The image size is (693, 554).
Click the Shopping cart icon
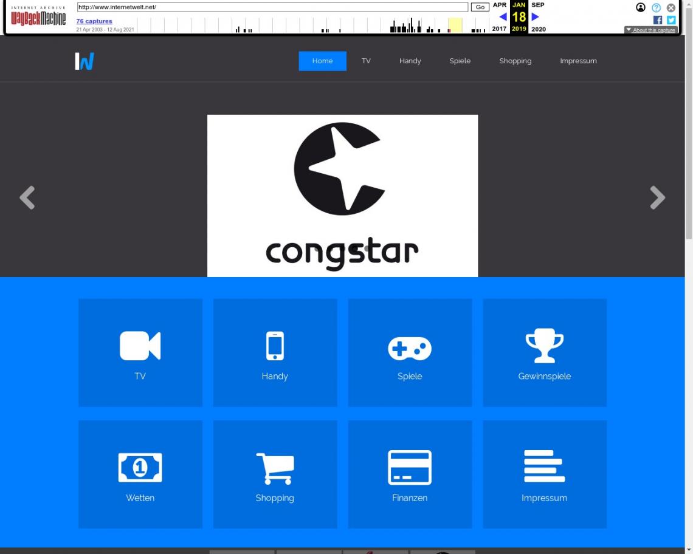point(275,468)
